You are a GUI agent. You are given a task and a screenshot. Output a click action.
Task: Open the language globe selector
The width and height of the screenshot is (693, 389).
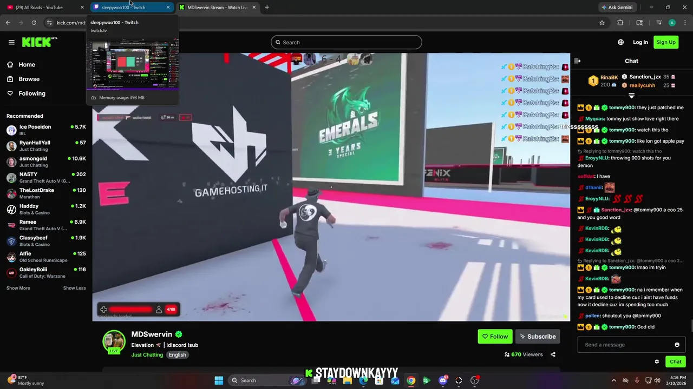(620, 42)
